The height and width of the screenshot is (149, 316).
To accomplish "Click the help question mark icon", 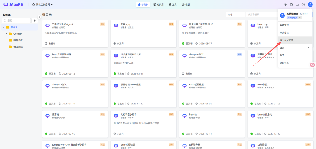I will click(x=303, y=5).
